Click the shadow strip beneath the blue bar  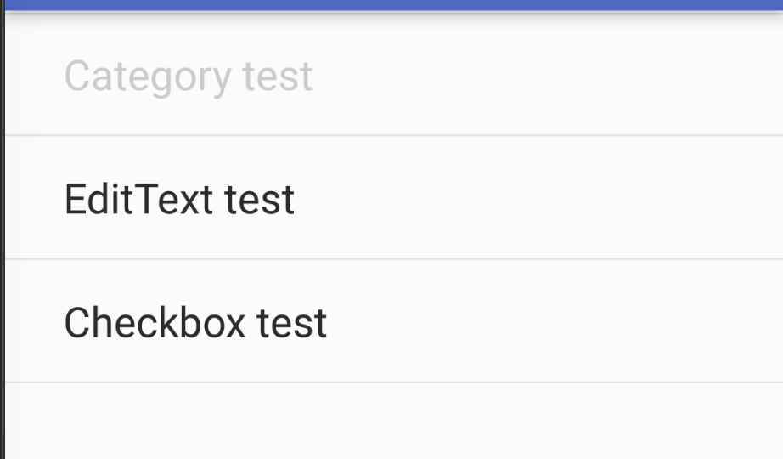pos(394,14)
